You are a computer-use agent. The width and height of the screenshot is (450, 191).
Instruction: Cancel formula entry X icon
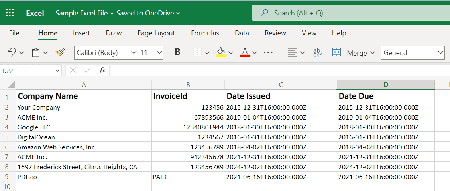click(x=73, y=70)
